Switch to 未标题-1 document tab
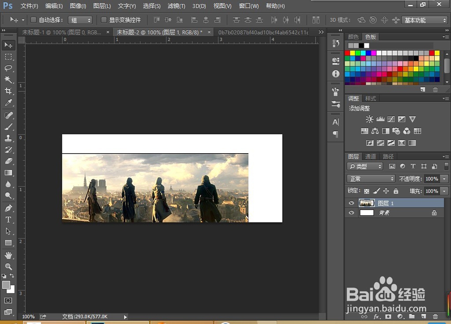451x324 pixels. click(x=61, y=32)
